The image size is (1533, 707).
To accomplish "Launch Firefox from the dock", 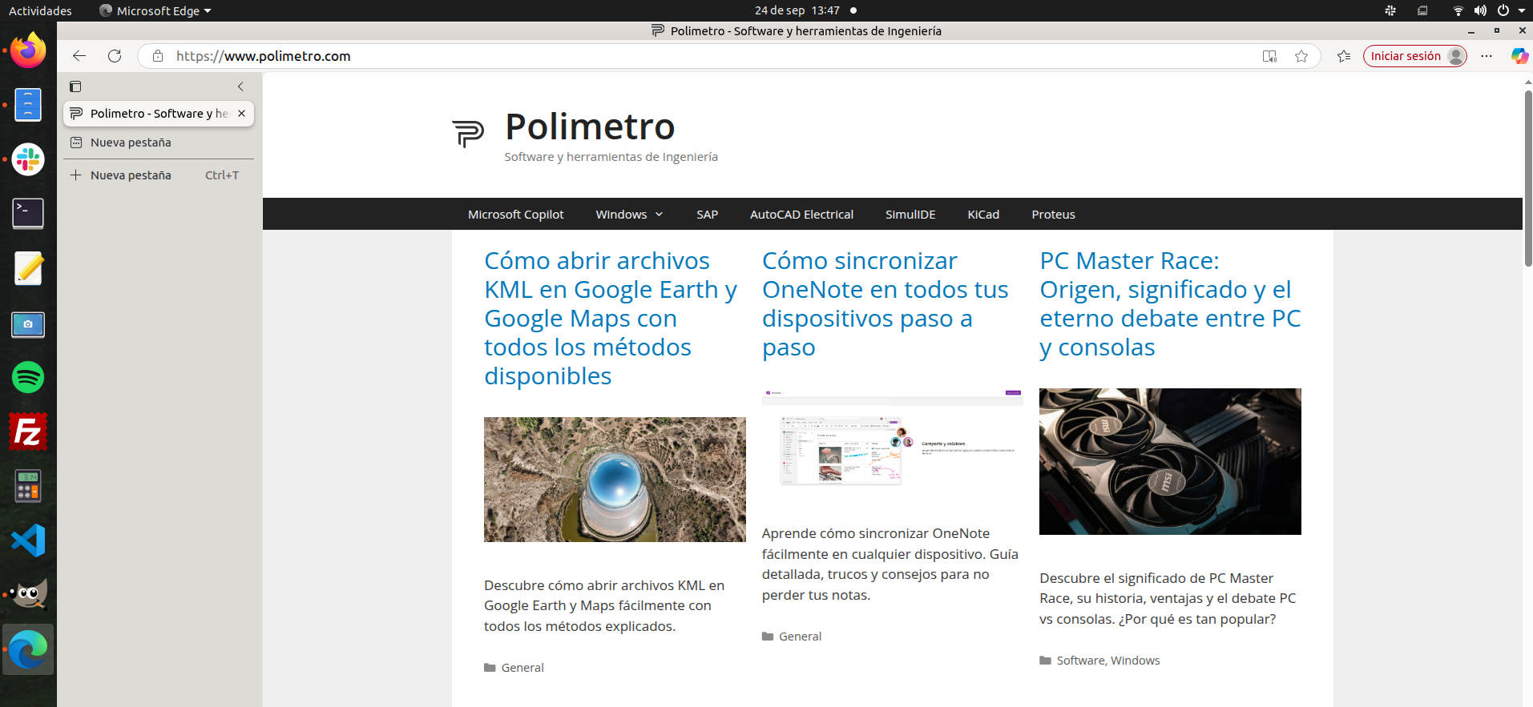I will point(28,50).
